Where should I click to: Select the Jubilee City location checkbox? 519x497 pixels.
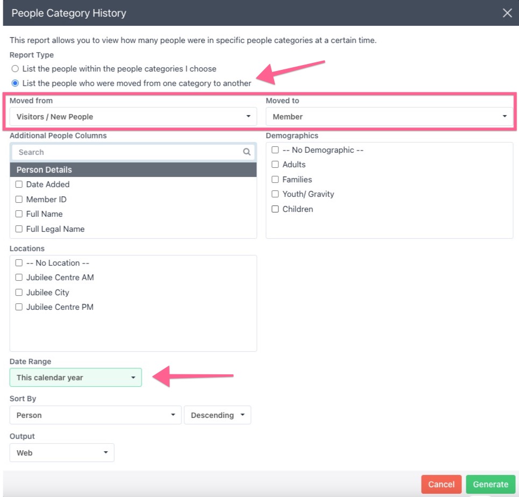pos(19,293)
